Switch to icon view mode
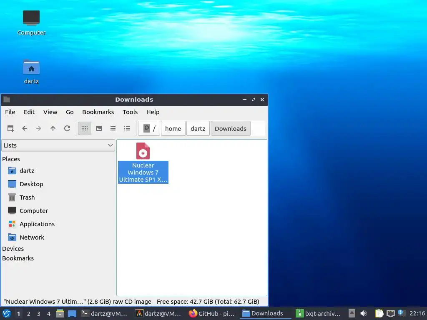This screenshot has height=320, width=427. (x=85, y=128)
